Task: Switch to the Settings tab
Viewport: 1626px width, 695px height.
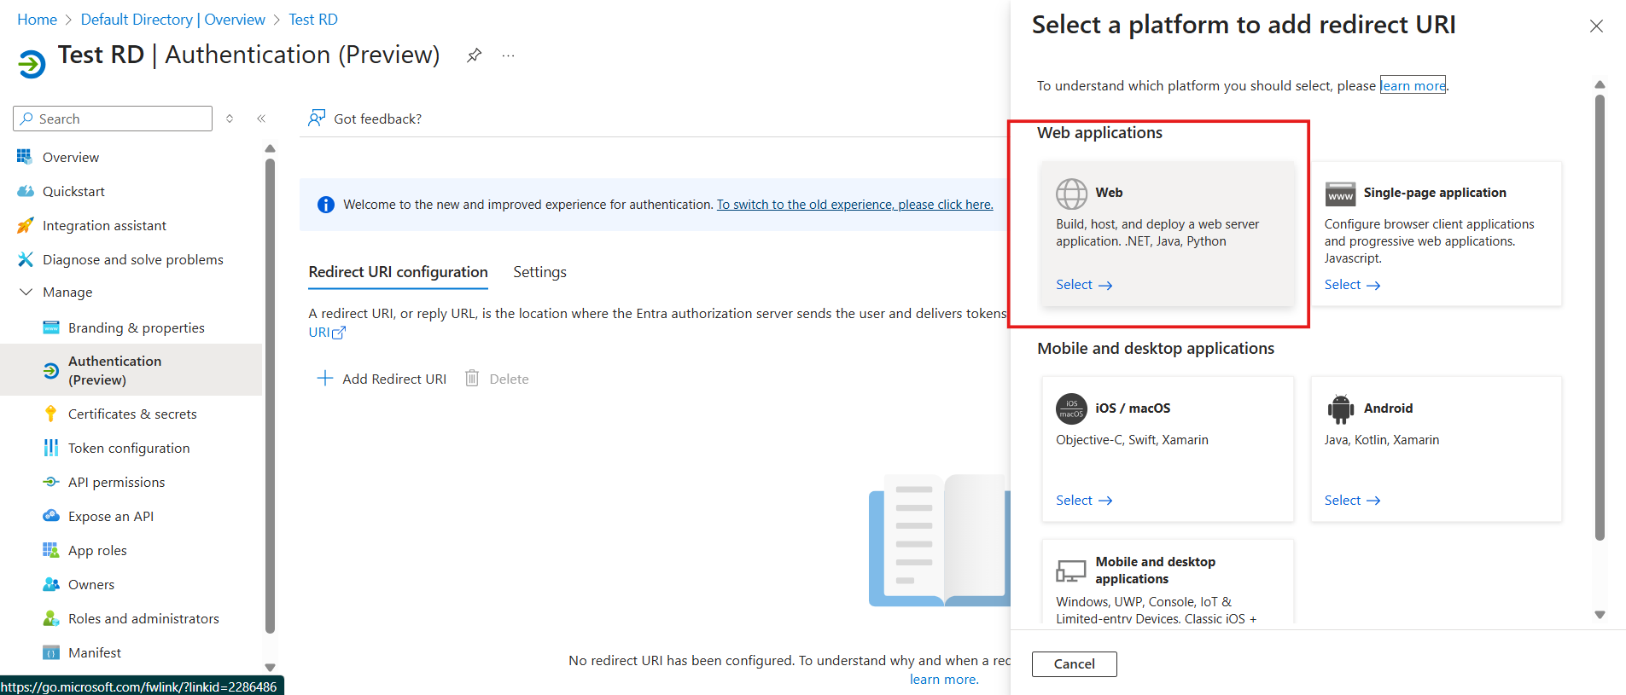Action: [x=539, y=272]
